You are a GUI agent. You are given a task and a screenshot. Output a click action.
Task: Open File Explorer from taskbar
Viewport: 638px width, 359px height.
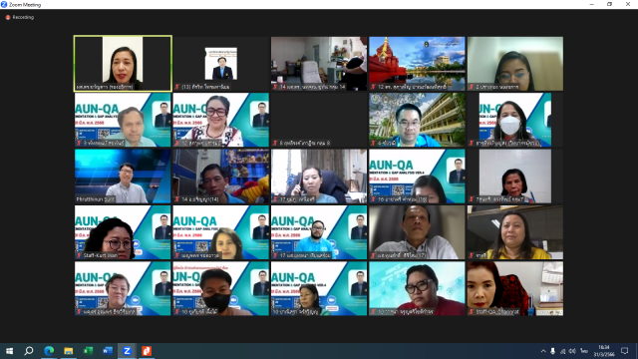coord(69,350)
